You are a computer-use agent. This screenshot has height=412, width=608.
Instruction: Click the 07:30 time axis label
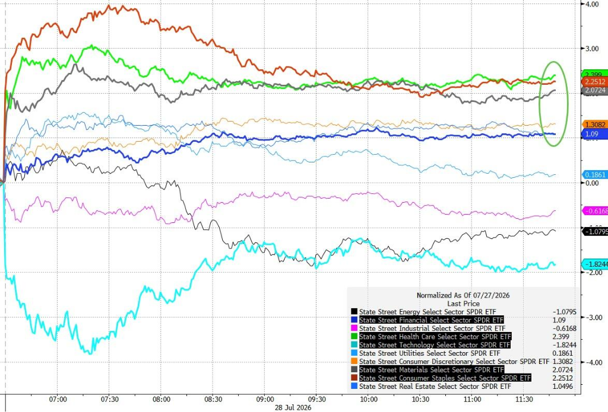tap(110, 399)
